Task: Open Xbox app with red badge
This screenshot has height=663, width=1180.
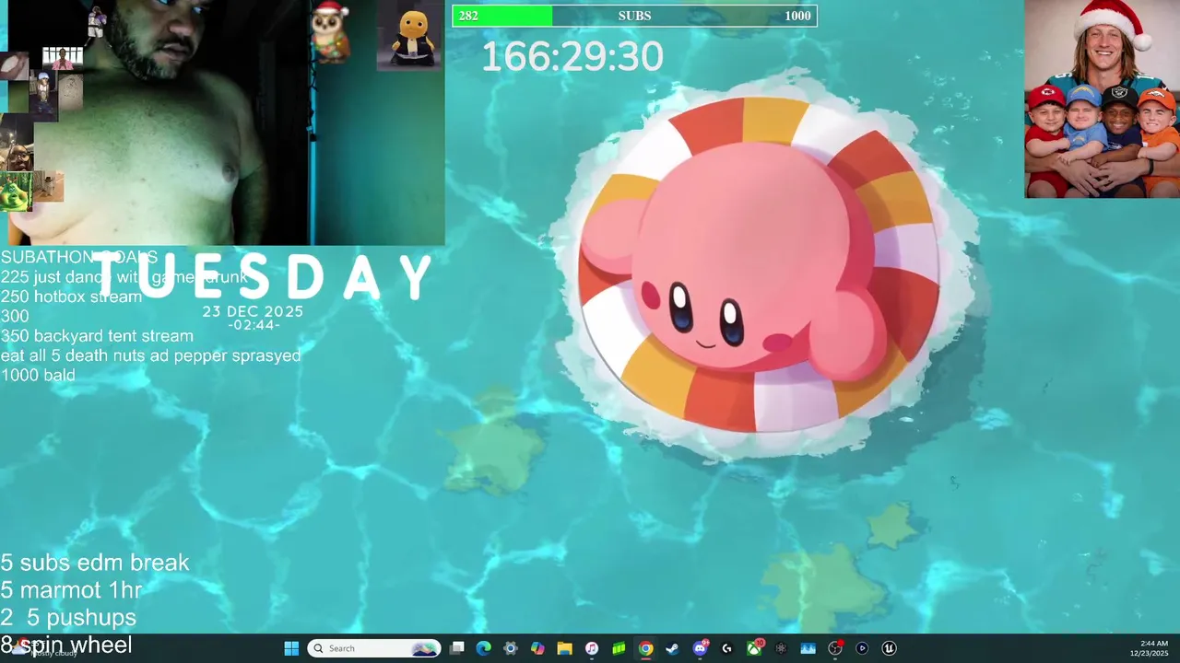Action: click(x=754, y=648)
